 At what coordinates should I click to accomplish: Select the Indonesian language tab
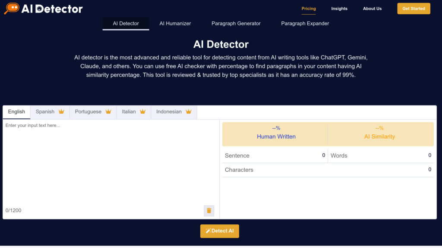tap(170, 112)
